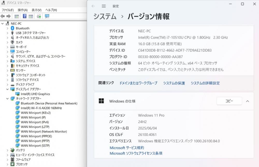Viewport: 259px width, 167px height.
Task: Open the ヘルプ(H) menu
Action: point(51,10)
